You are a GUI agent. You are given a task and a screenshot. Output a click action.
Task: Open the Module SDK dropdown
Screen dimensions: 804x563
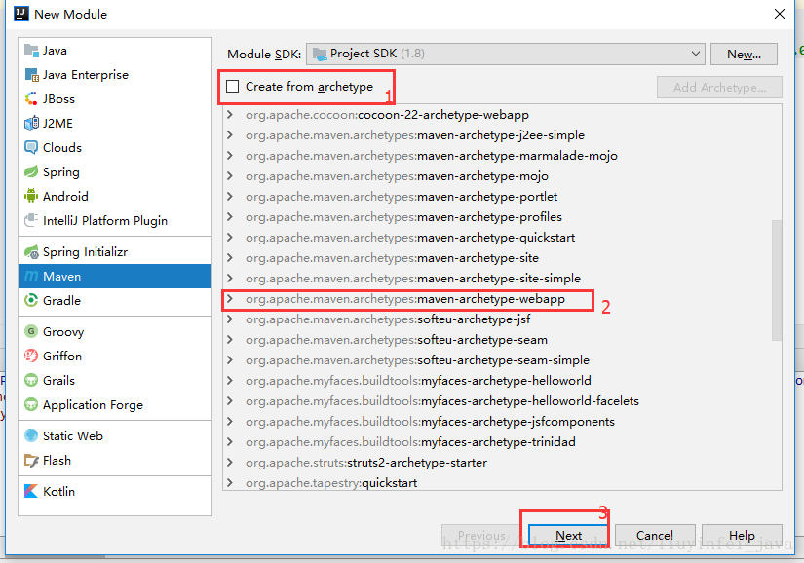tap(506, 54)
